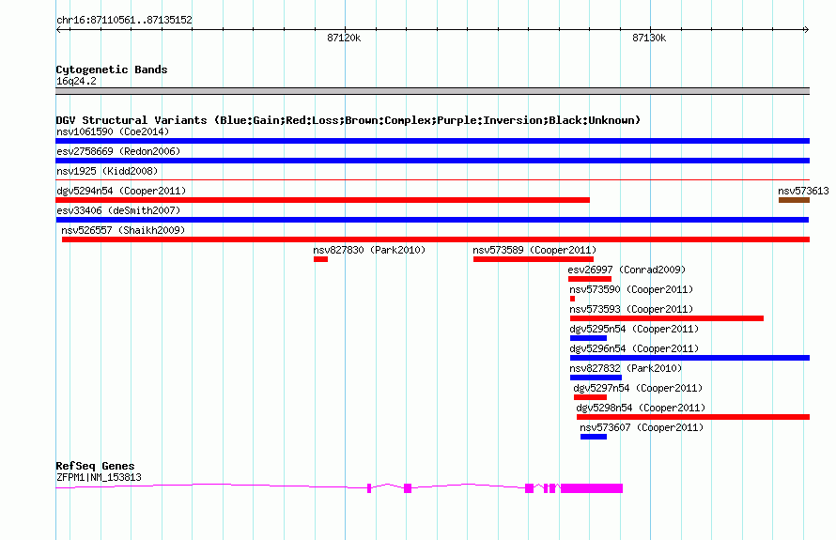Click the blue nsv827832 gain bar

coord(596,378)
